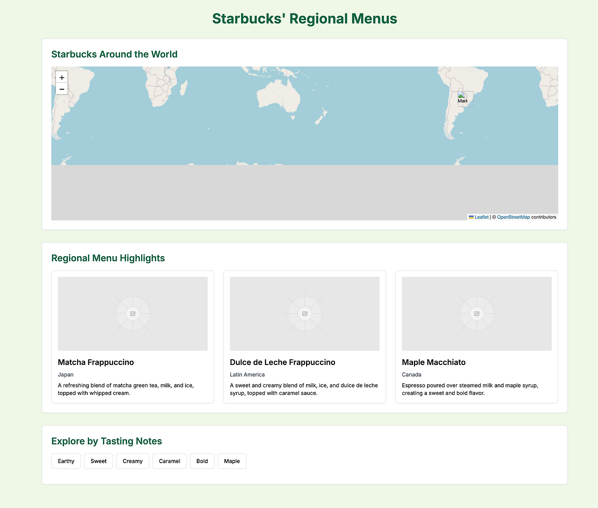598x508 pixels.
Task: Click the Dulce de Leche description text
Action: coord(304,389)
